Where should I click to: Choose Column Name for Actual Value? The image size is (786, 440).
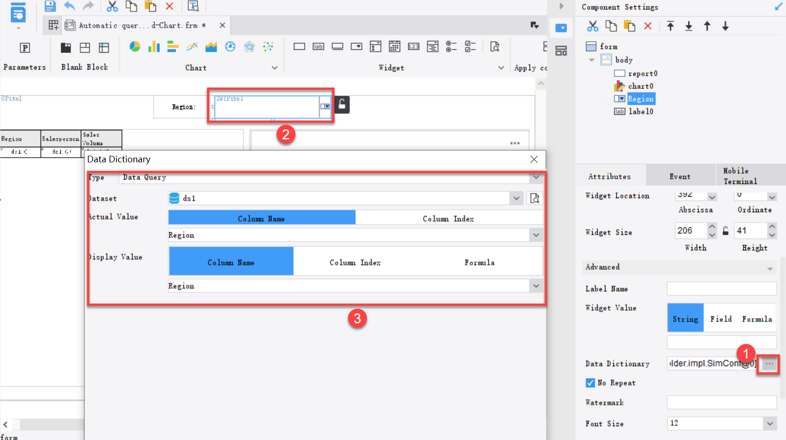[262, 218]
